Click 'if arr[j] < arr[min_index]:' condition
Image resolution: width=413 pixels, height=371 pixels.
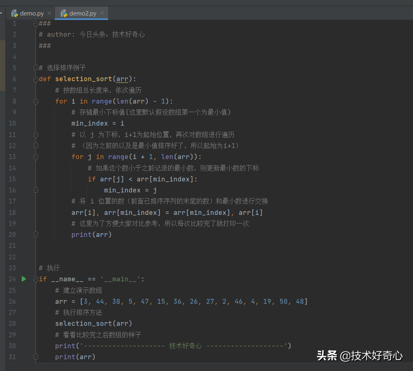(142, 179)
